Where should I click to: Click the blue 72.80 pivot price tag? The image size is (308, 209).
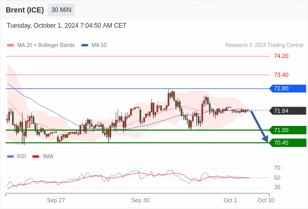click(288, 88)
